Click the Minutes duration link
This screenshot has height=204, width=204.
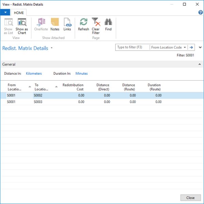[x=81, y=73]
